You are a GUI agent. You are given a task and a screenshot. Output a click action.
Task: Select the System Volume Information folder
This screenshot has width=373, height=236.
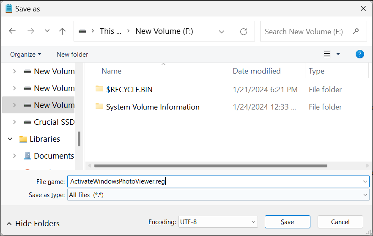click(153, 107)
